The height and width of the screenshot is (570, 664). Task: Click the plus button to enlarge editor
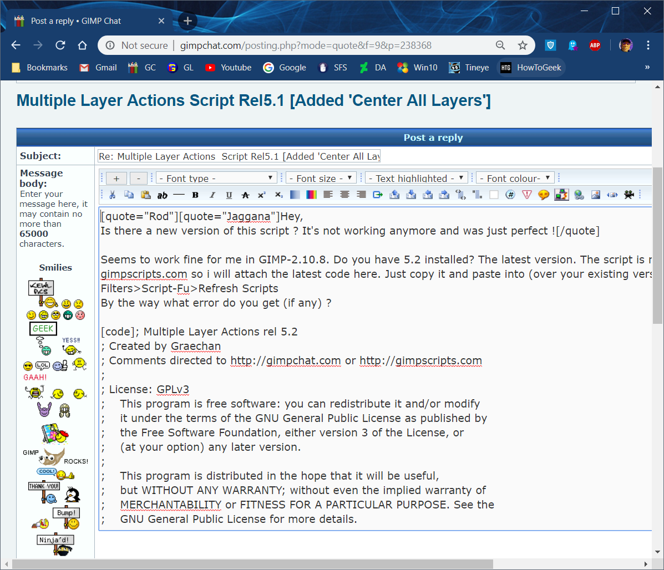click(x=116, y=179)
